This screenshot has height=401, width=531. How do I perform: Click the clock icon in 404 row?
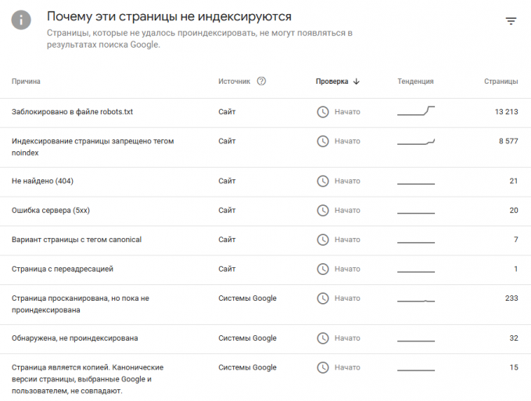coord(322,181)
